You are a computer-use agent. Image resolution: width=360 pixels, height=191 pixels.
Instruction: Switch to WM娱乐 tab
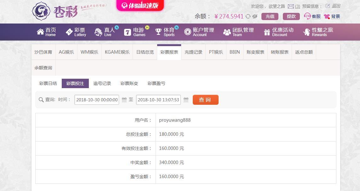pyautogui.click(x=89, y=52)
